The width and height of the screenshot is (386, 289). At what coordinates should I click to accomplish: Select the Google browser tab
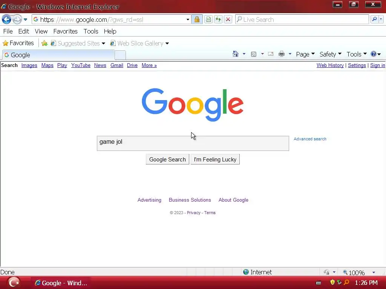(58, 55)
